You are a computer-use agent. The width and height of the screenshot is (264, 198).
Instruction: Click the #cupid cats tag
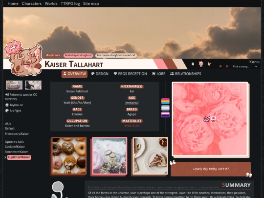(53, 55)
